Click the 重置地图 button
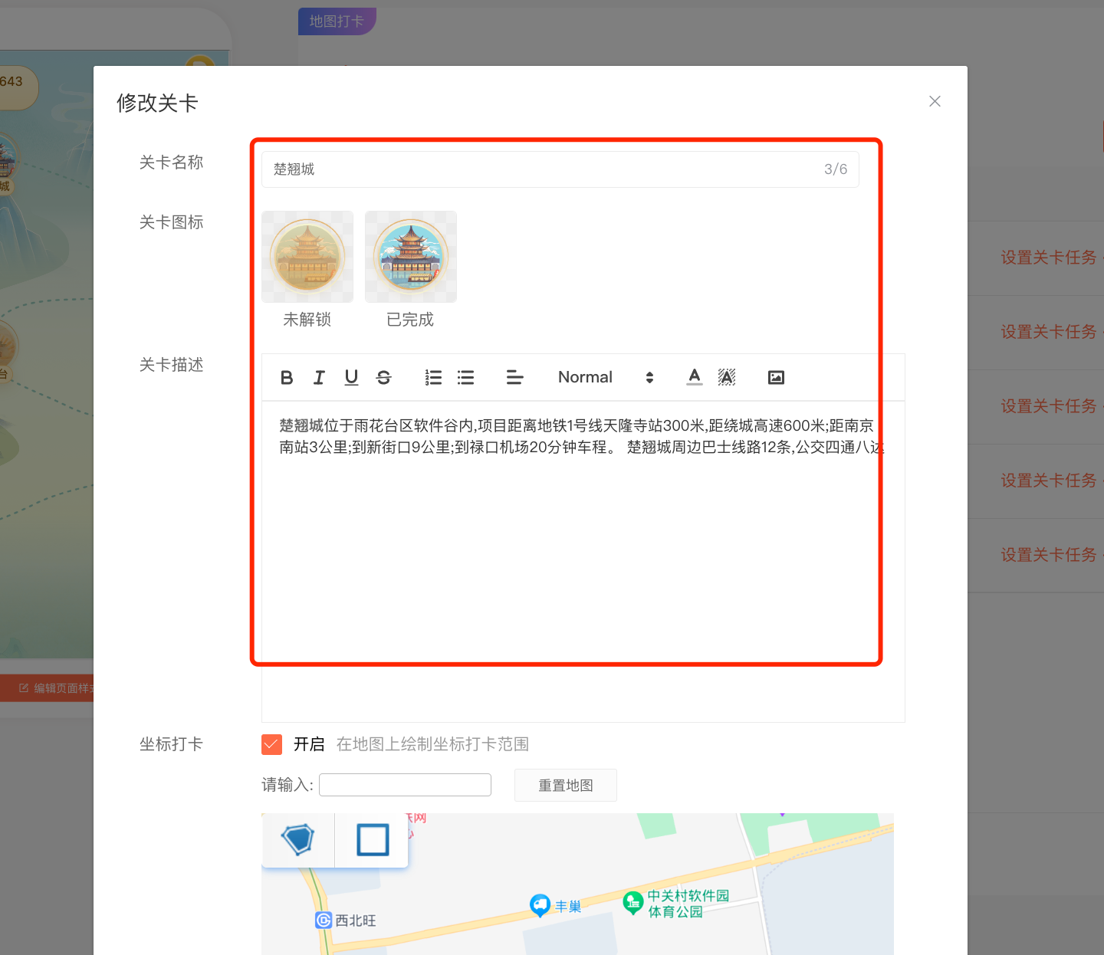Screen dimensions: 1104x955 (566, 786)
